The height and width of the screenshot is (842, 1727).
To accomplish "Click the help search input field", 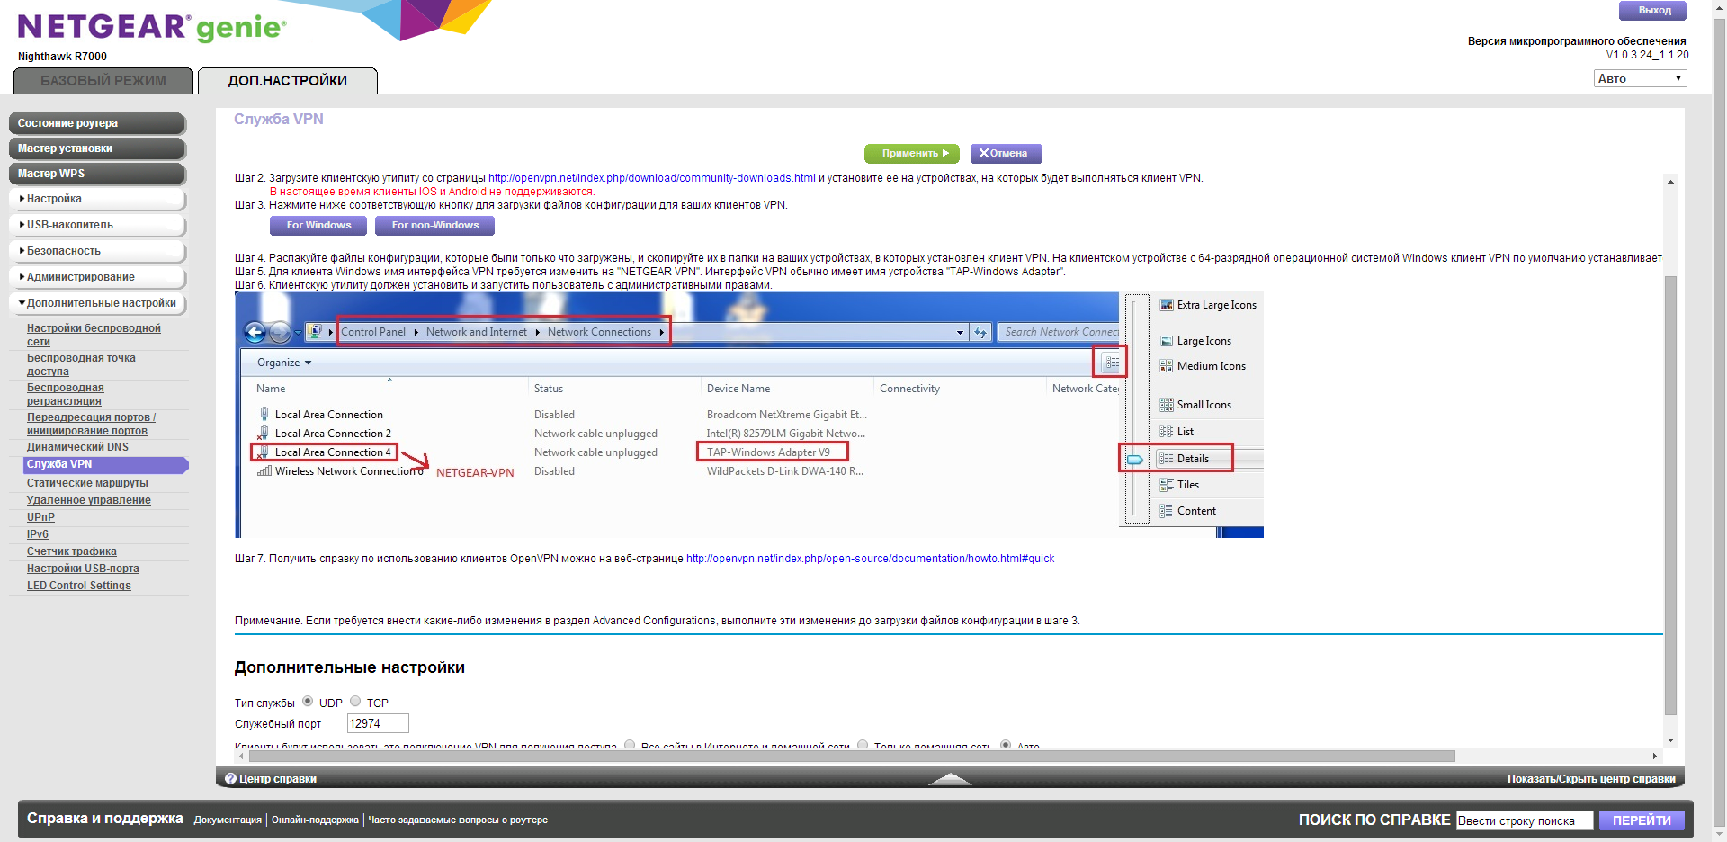I will click(1525, 820).
